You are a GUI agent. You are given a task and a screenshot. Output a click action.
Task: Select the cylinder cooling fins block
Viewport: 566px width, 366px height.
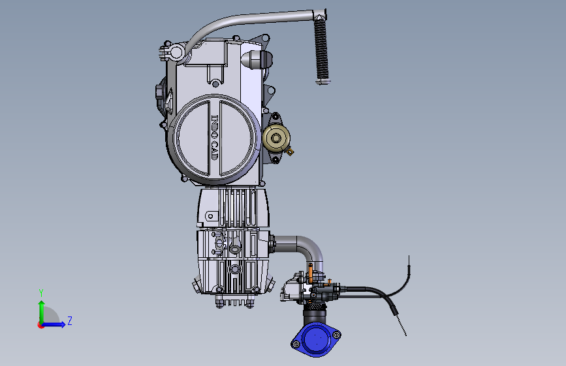[233, 208]
